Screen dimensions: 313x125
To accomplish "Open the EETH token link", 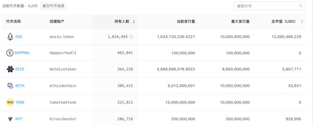I will click(x=20, y=86).
